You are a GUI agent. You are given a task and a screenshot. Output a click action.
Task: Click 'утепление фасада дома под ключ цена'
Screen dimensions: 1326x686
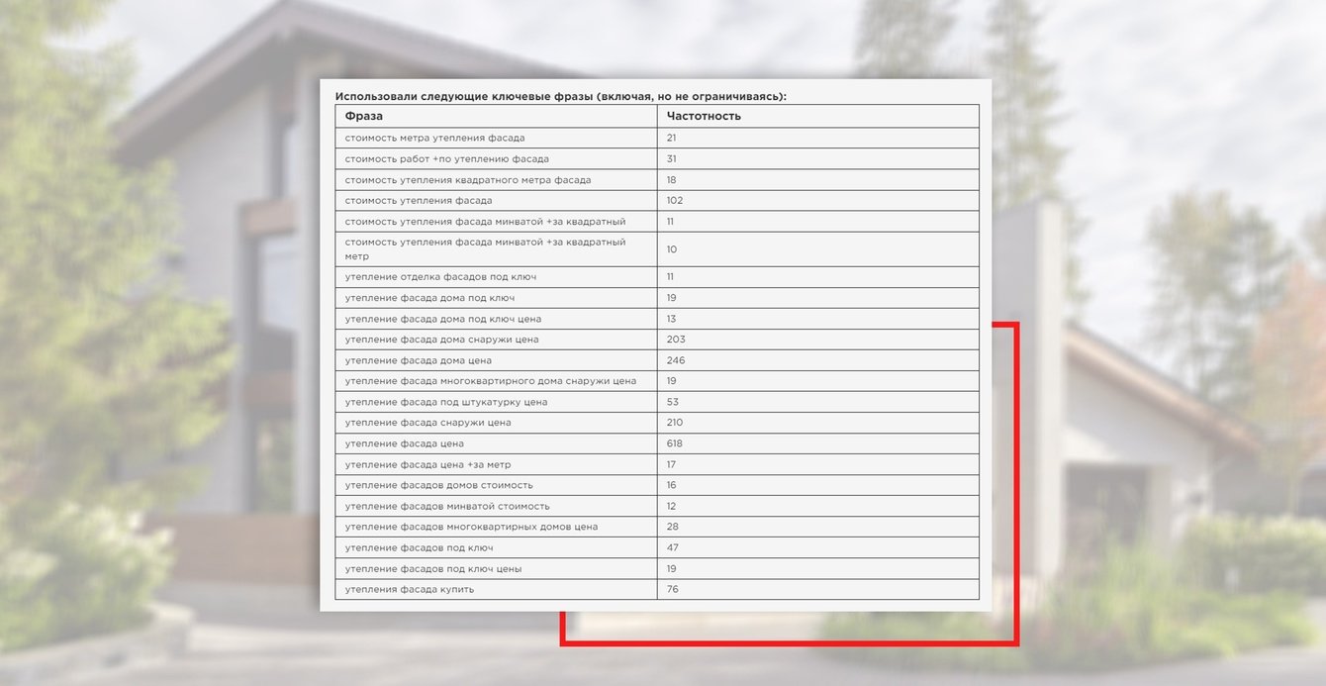pos(442,319)
